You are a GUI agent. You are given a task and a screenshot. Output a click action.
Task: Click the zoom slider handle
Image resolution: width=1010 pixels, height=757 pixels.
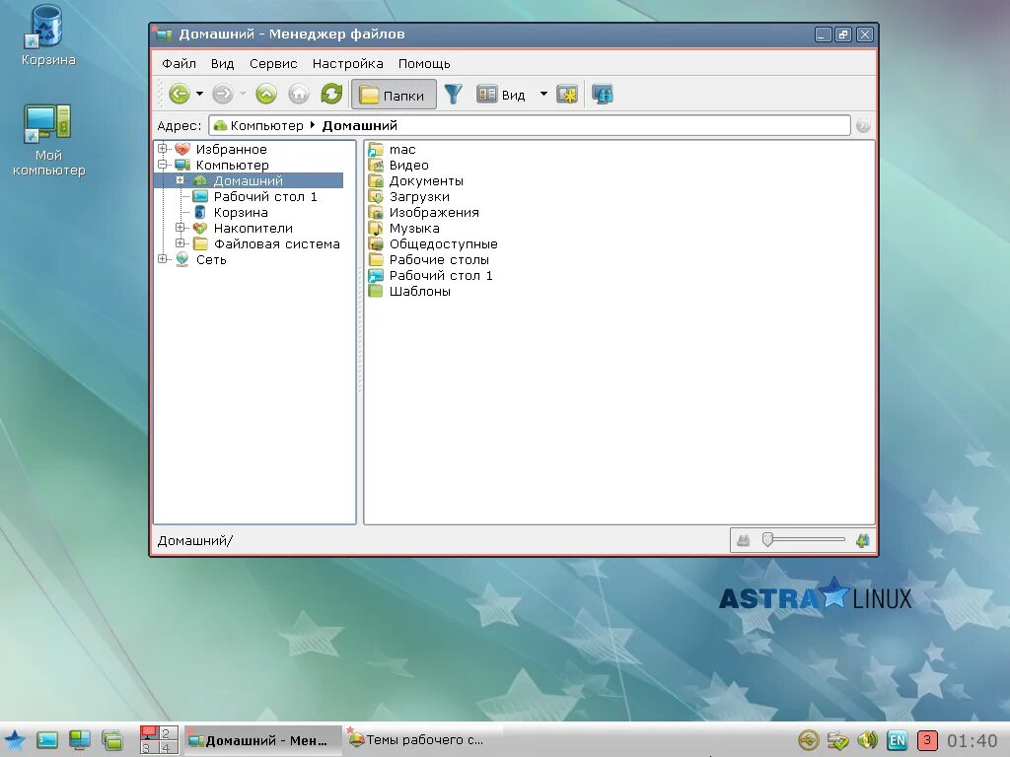point(767,539)
